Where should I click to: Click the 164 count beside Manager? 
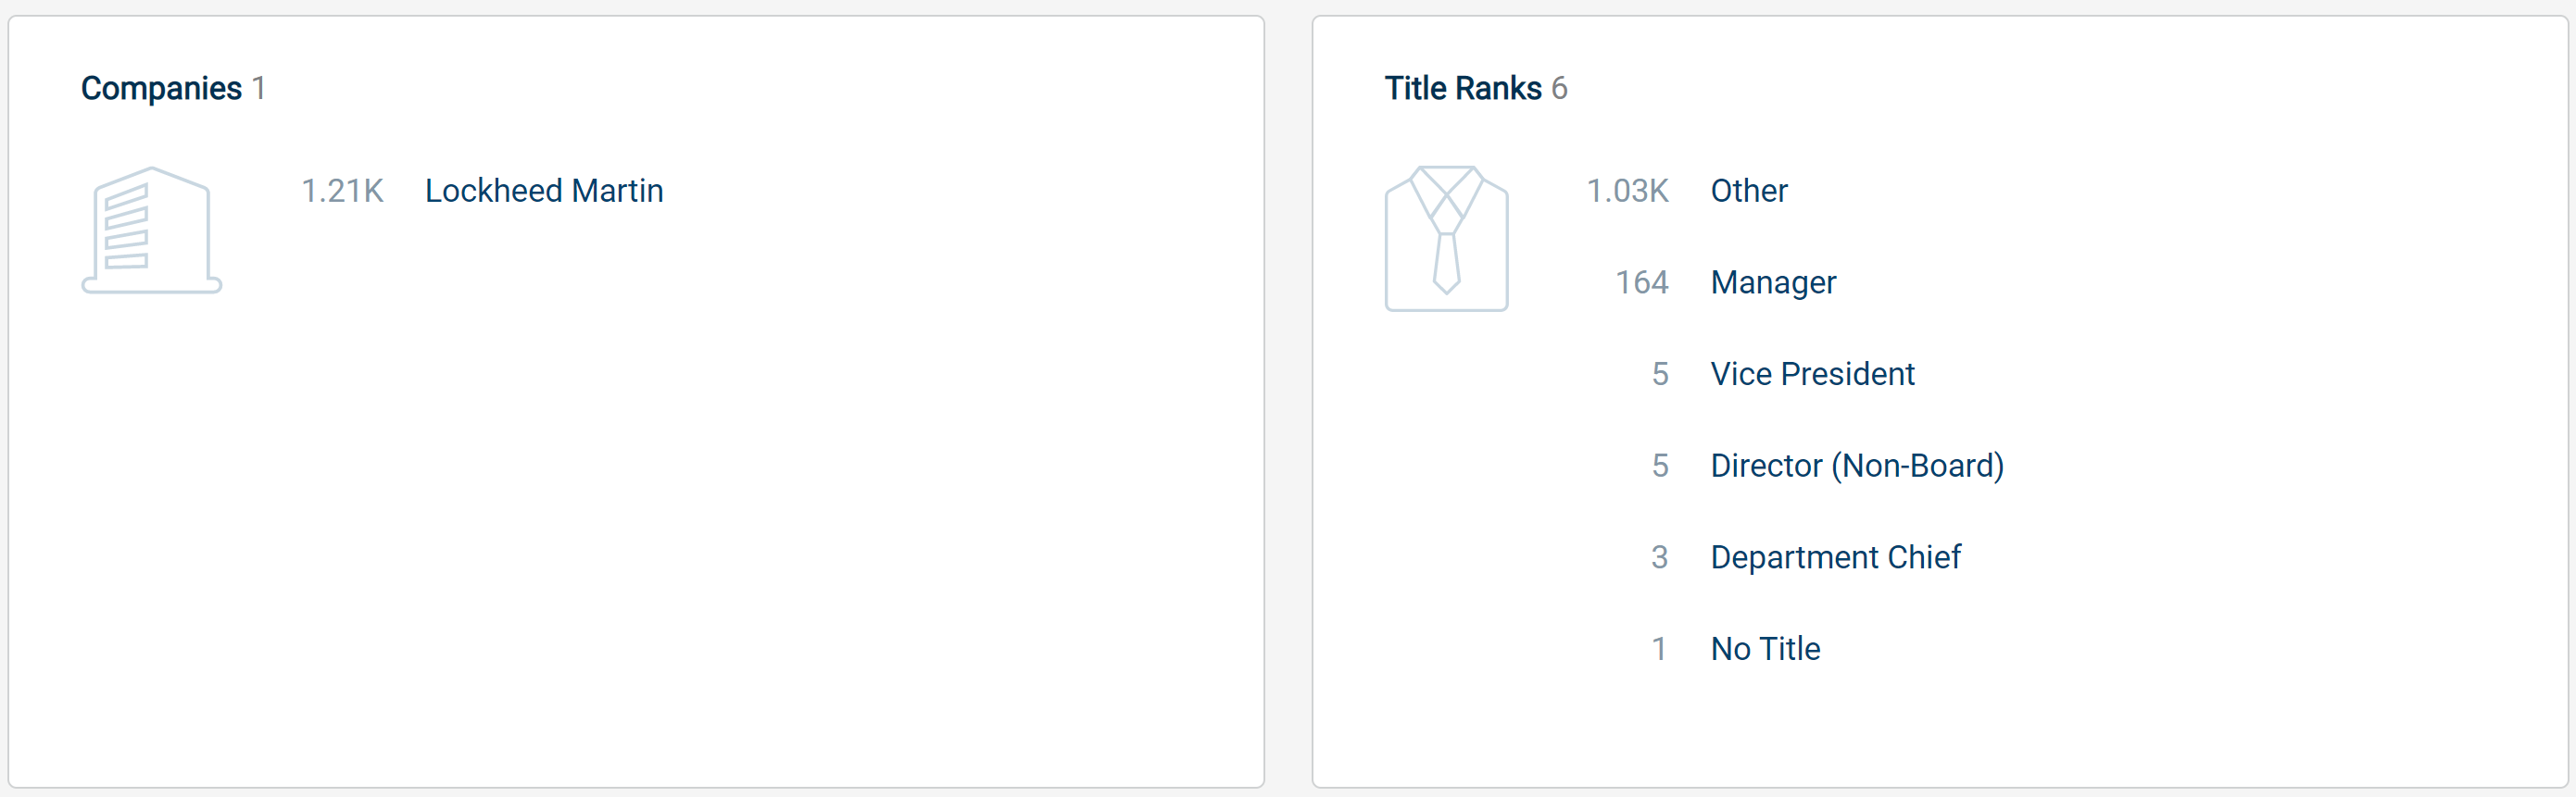click(1641, 282)
